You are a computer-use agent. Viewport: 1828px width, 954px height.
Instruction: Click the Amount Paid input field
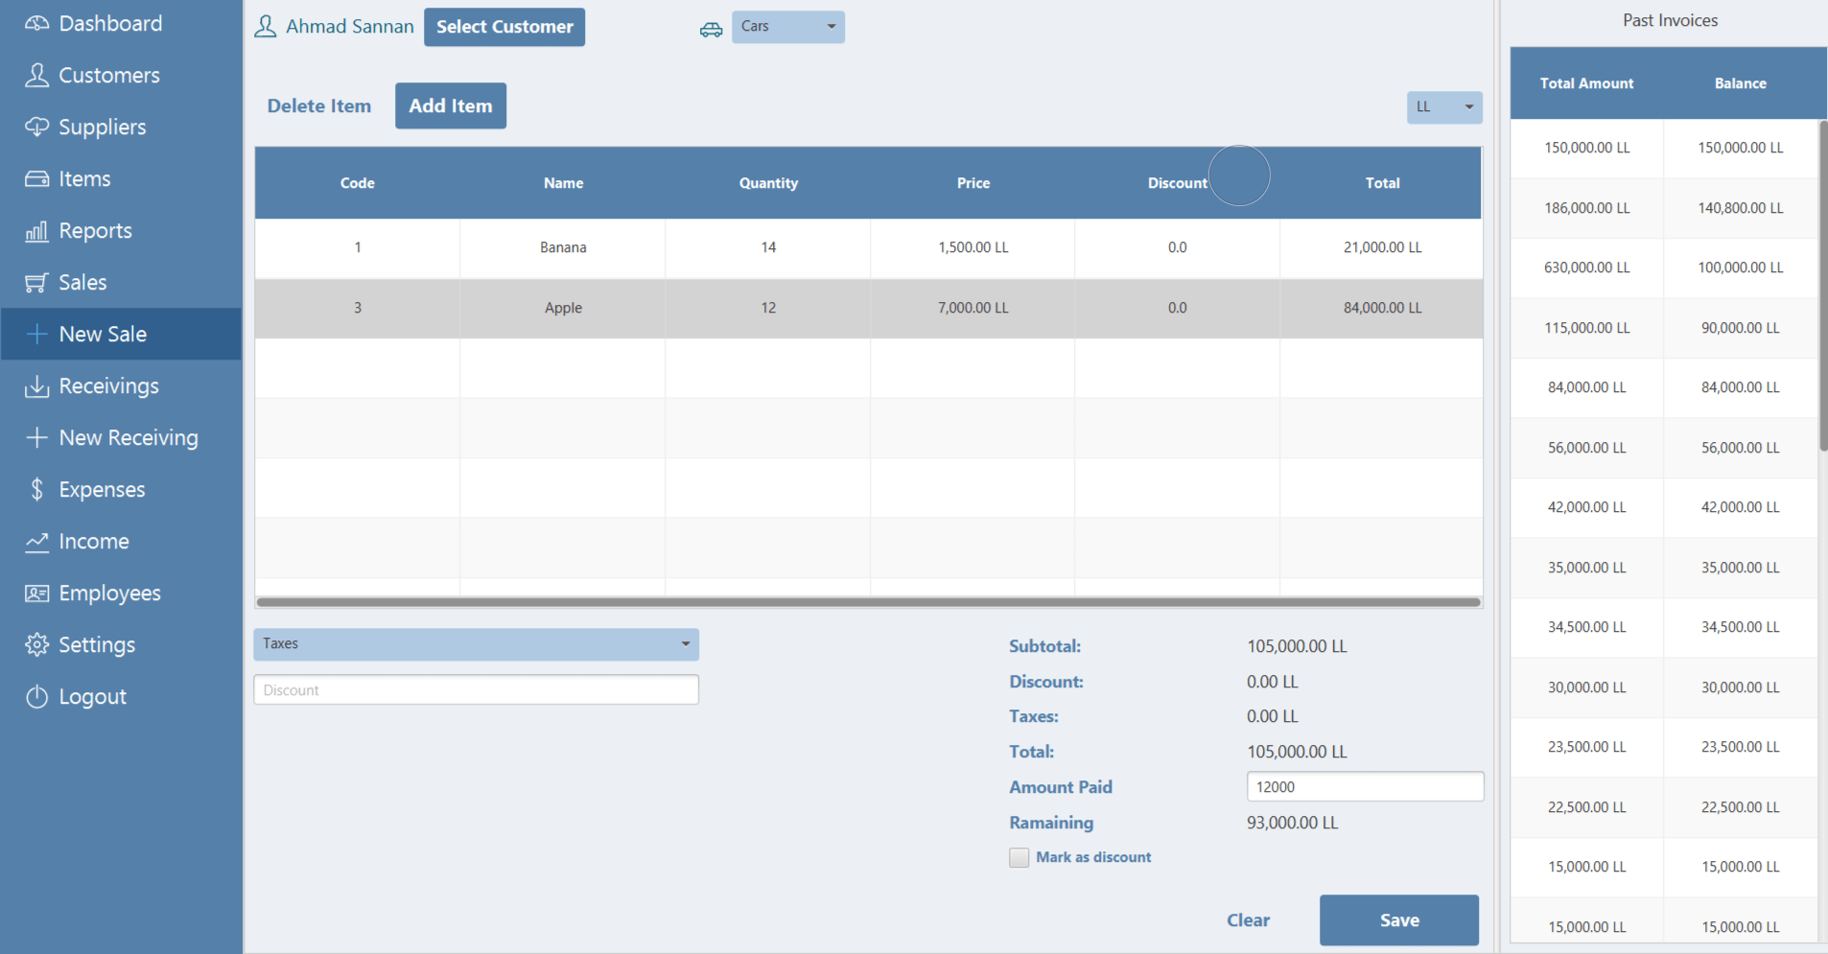(1364, 787)
